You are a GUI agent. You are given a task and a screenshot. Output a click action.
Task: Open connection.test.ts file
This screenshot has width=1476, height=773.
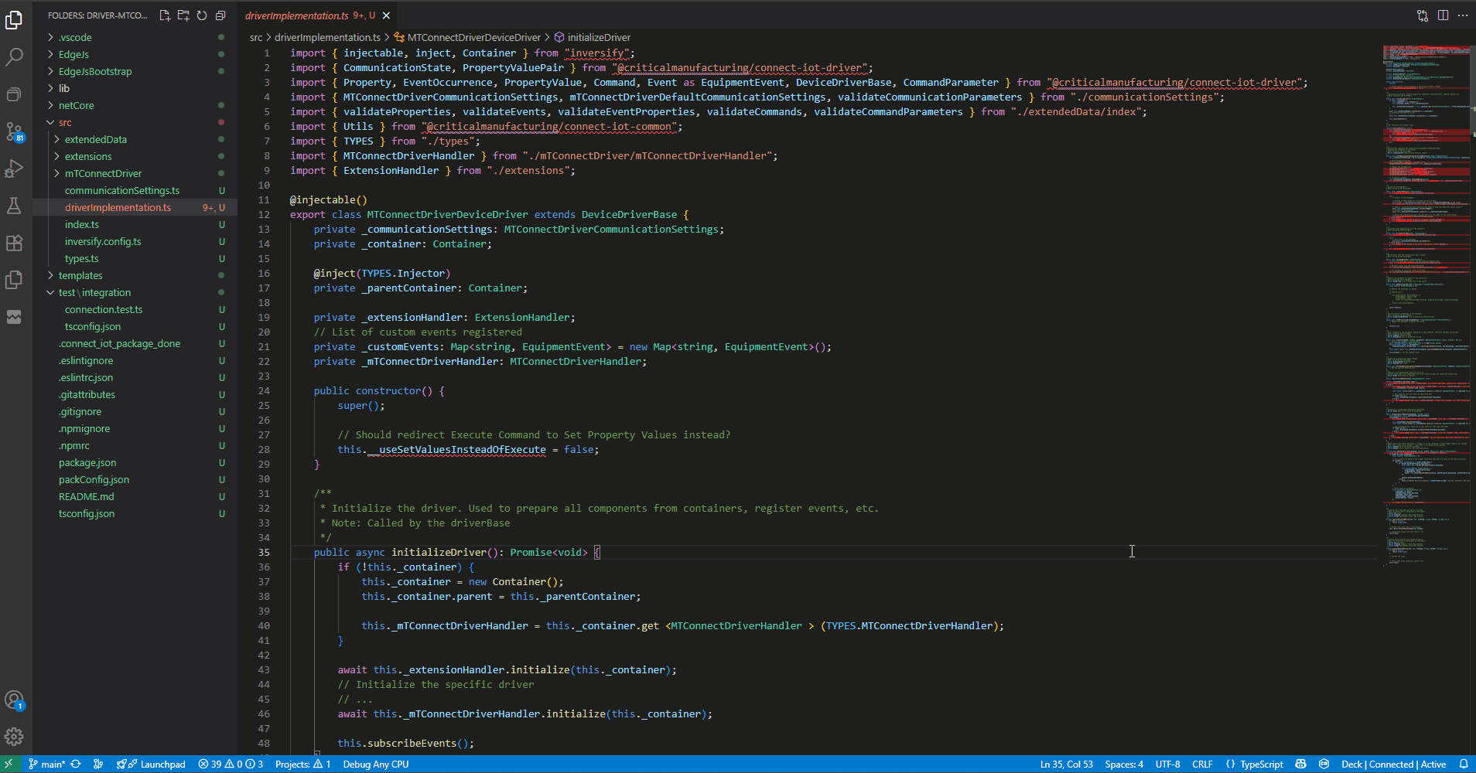tap(104, 309)
